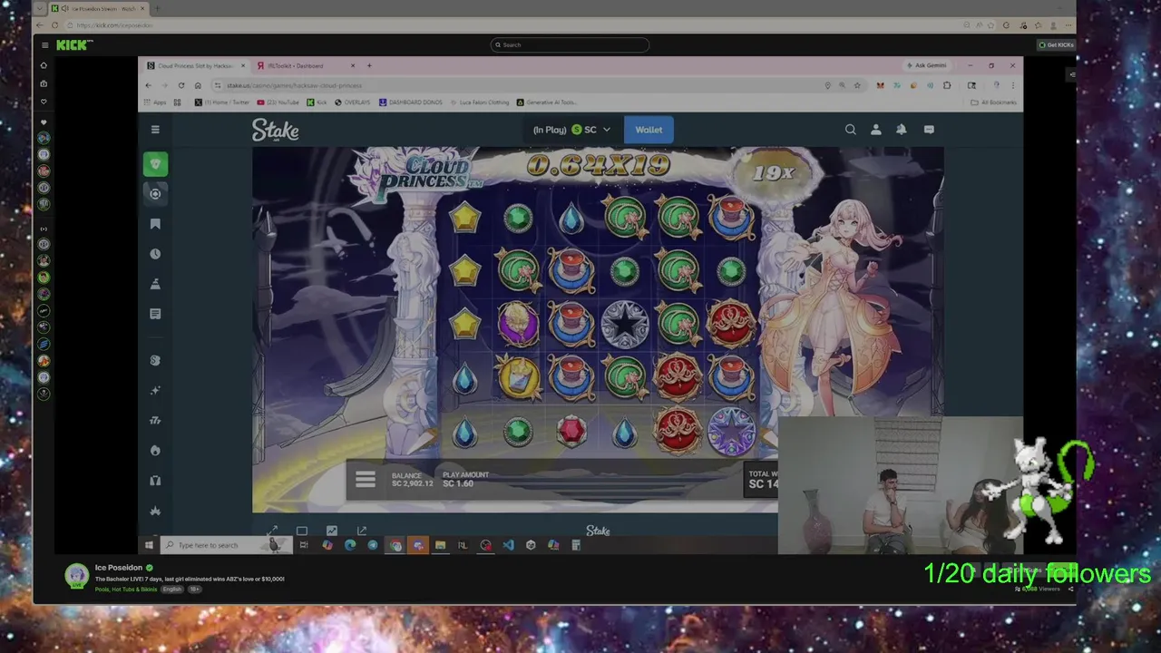
Task: Open File Explorer from the taskbar
Action: (x=440, y=545)
